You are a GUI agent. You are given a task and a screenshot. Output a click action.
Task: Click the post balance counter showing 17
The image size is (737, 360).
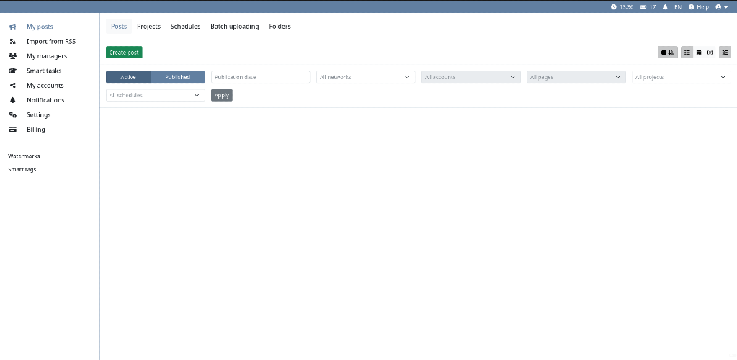click(648, 7)
